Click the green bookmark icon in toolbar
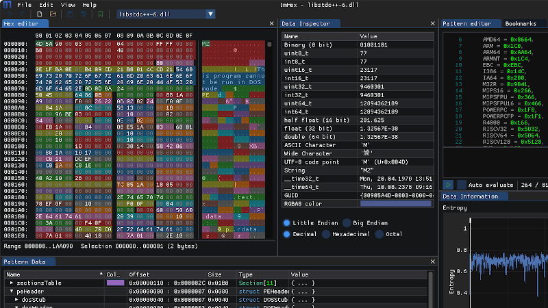 (101, 14)
